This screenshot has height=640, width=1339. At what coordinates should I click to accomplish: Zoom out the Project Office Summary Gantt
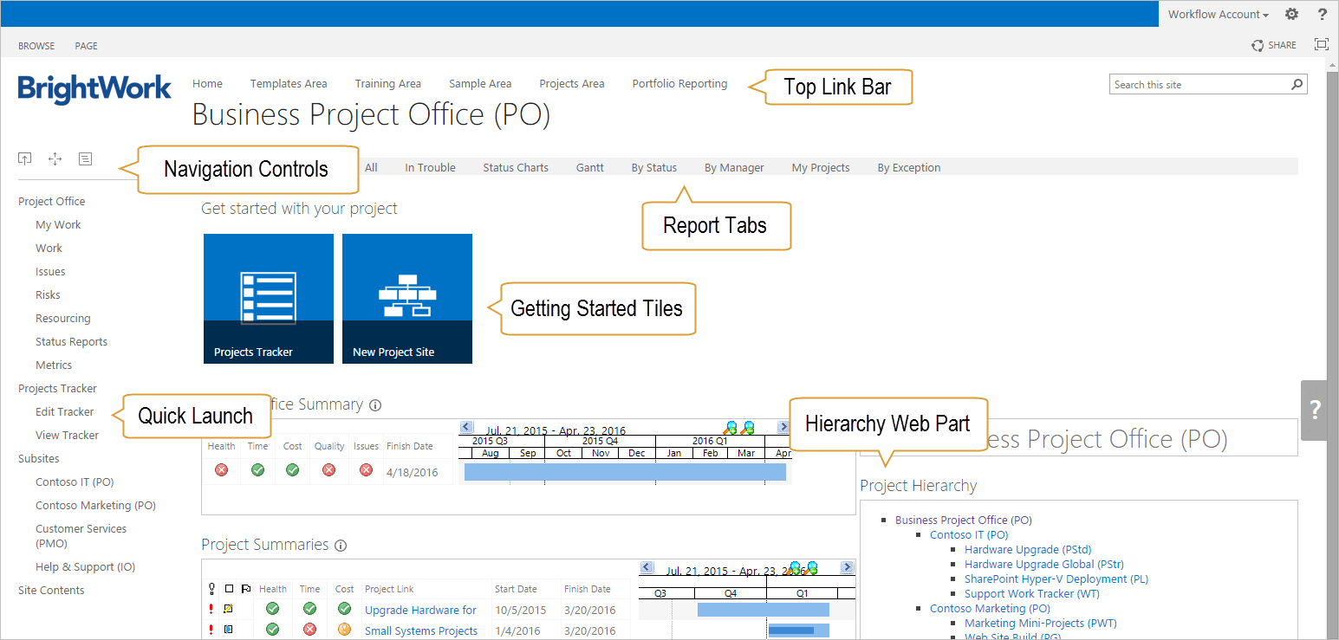747,427
